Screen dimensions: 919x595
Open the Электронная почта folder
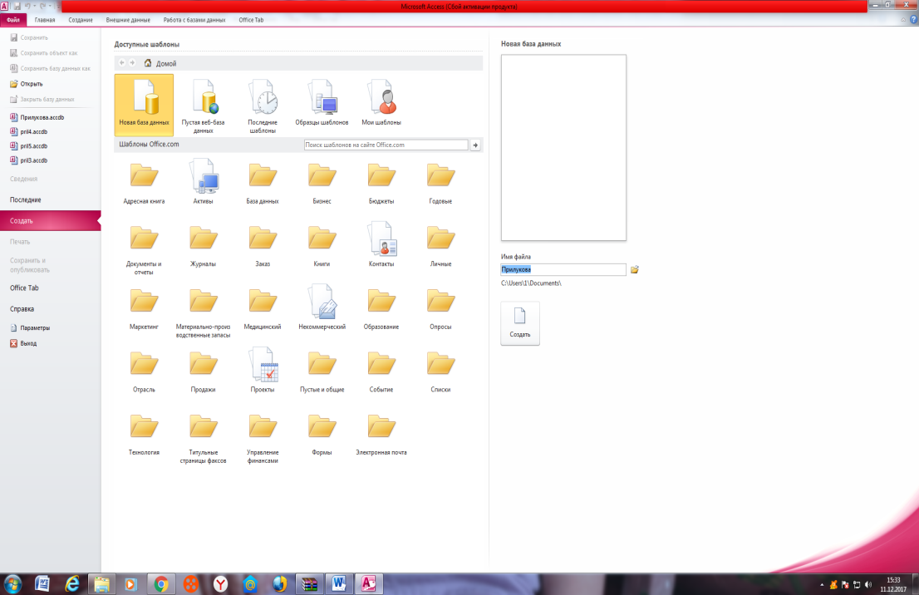(381, 435)
